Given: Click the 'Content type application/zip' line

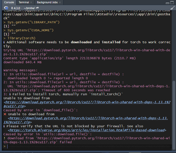Looking at the screenshot, I should [69, 58].
